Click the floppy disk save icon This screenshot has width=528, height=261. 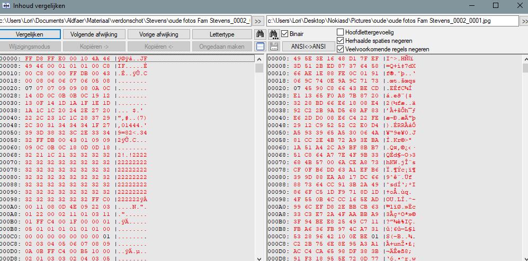(x=274, y=47)
